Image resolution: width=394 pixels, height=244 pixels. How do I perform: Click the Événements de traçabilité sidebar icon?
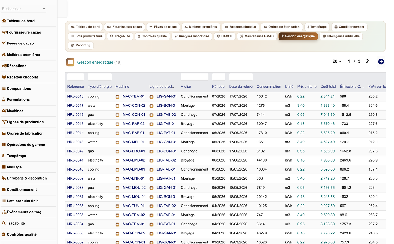tap(4, 212)
